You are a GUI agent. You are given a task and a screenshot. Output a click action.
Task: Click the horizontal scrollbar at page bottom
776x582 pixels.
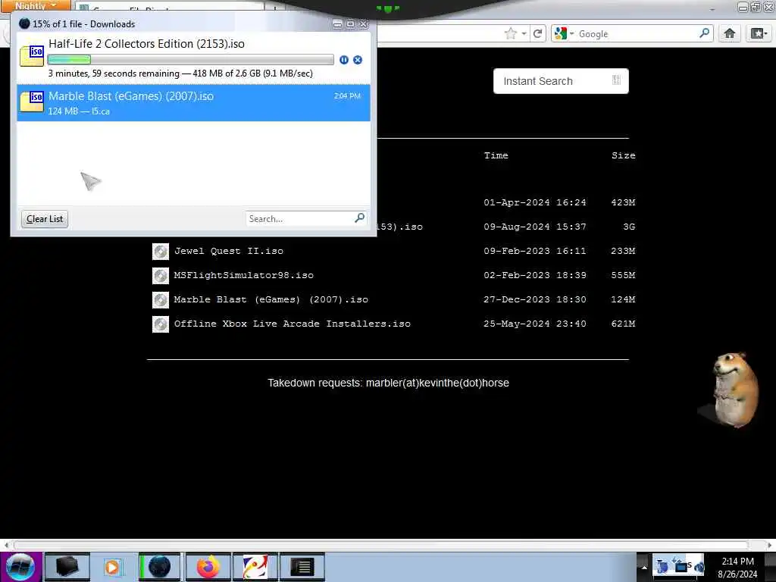click(x=381, y=546)
